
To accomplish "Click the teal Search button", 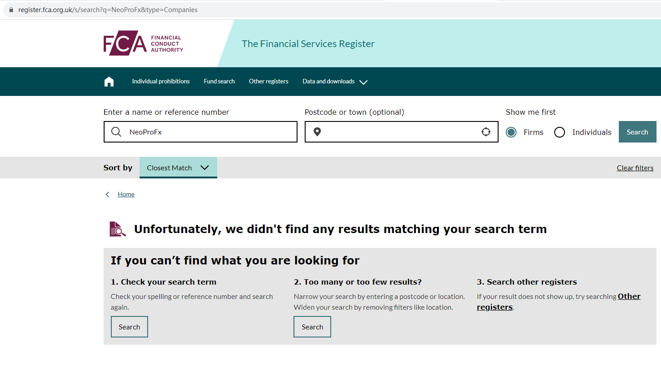I will pyautogui.click(x=637, y=132).
